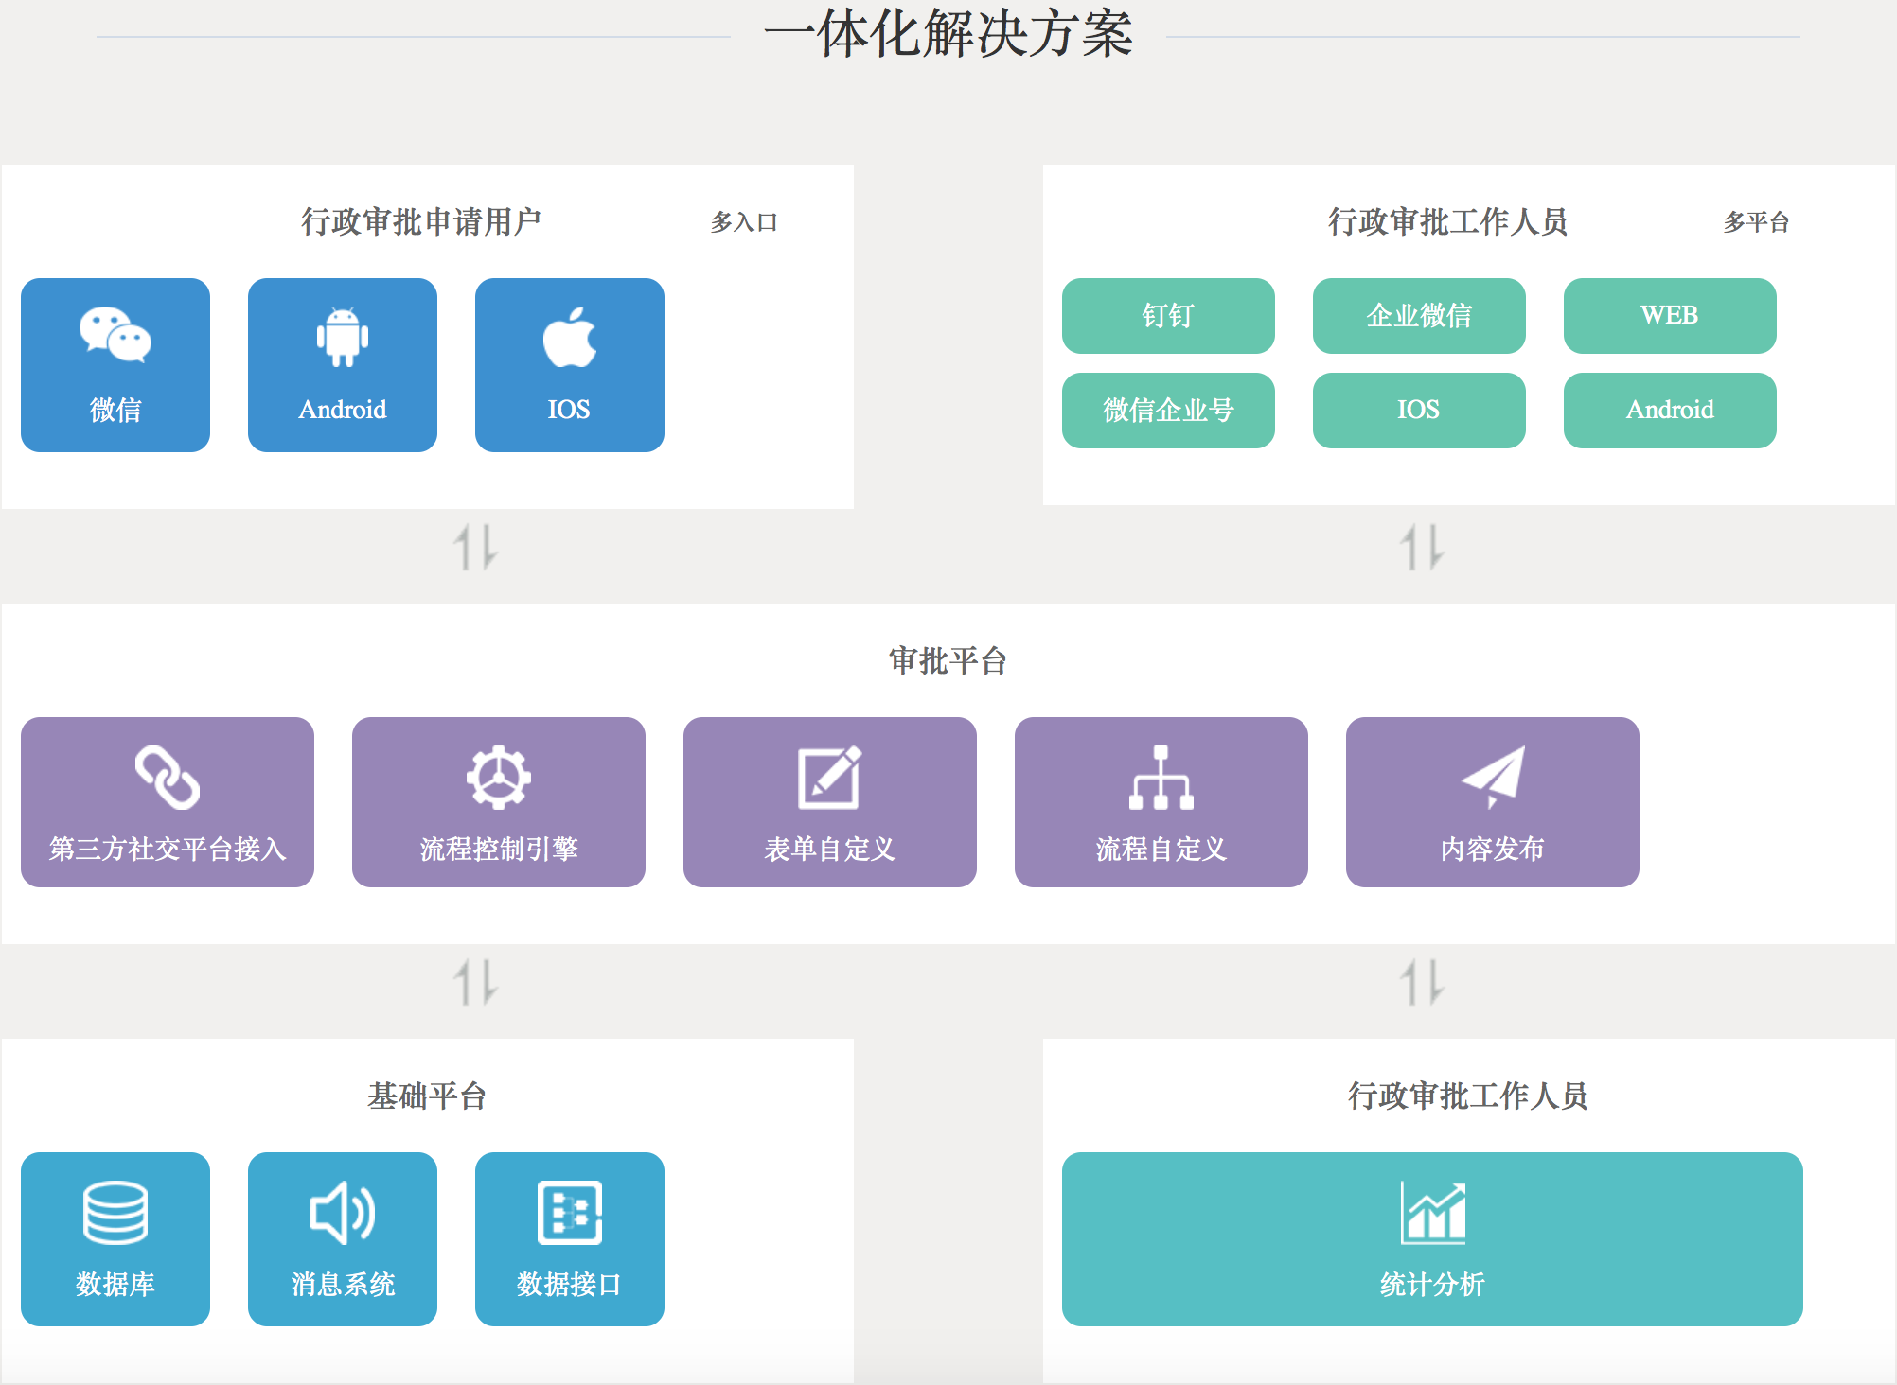Click the 表单自定义 label
Viewport: 1897px width, 1385px height.
pos(830,849)
